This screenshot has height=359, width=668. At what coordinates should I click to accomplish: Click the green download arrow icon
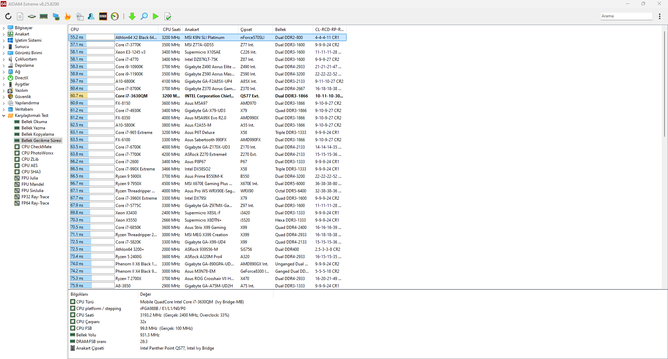tap(132, 16)
